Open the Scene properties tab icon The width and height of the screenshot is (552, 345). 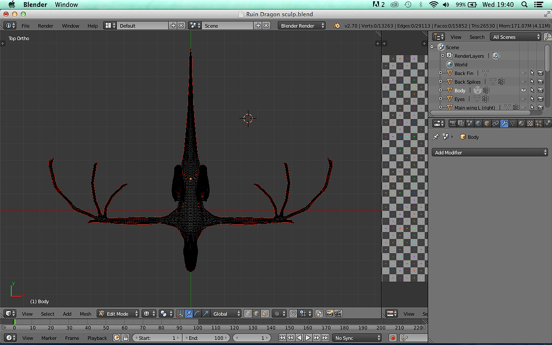pos(470,123)
